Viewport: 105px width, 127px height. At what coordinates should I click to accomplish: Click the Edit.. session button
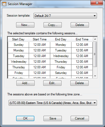click(x=52, y=83)
